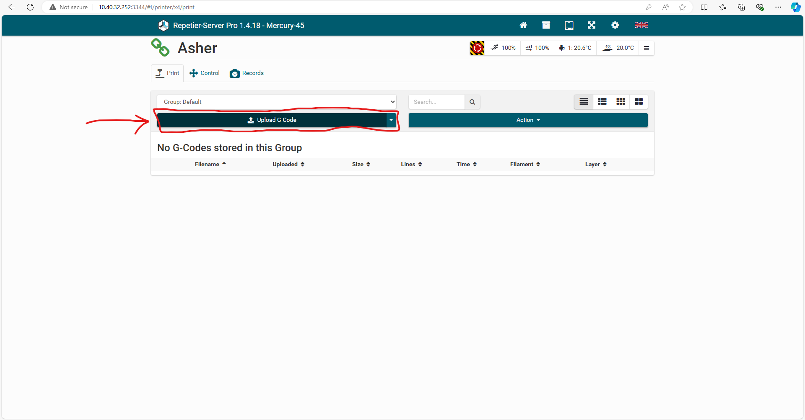This screenshot has height=420, width=805.
Task: Open extruder temperature 1: 20.6°C
Action: 575,48
